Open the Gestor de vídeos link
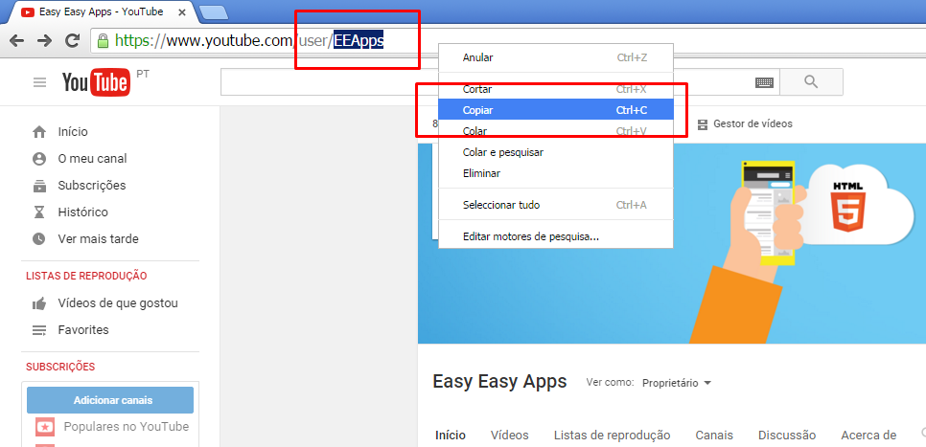This screenshot has height=447, width=926. [x=752, y=123]
